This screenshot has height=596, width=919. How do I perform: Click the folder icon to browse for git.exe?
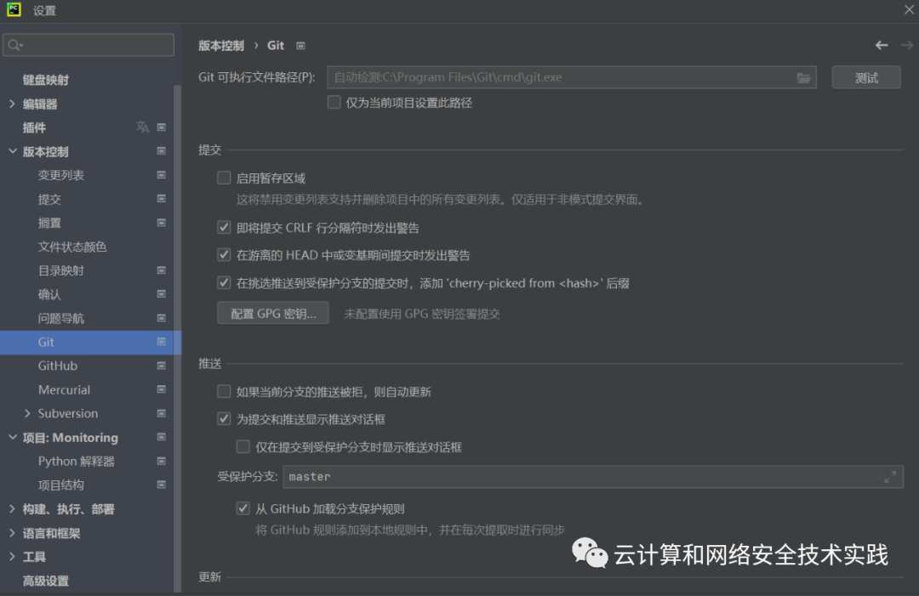click(x=803, y=77)
